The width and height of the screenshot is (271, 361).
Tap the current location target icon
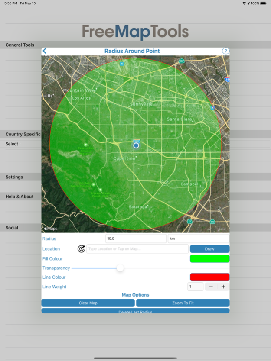click(81, 249)
